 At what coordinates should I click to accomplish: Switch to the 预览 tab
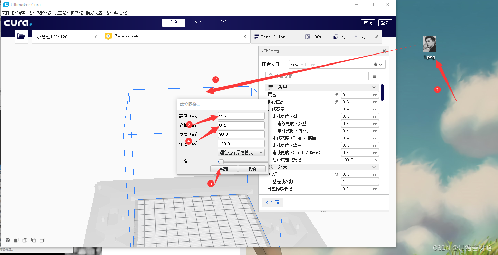[x=198, y=23]
